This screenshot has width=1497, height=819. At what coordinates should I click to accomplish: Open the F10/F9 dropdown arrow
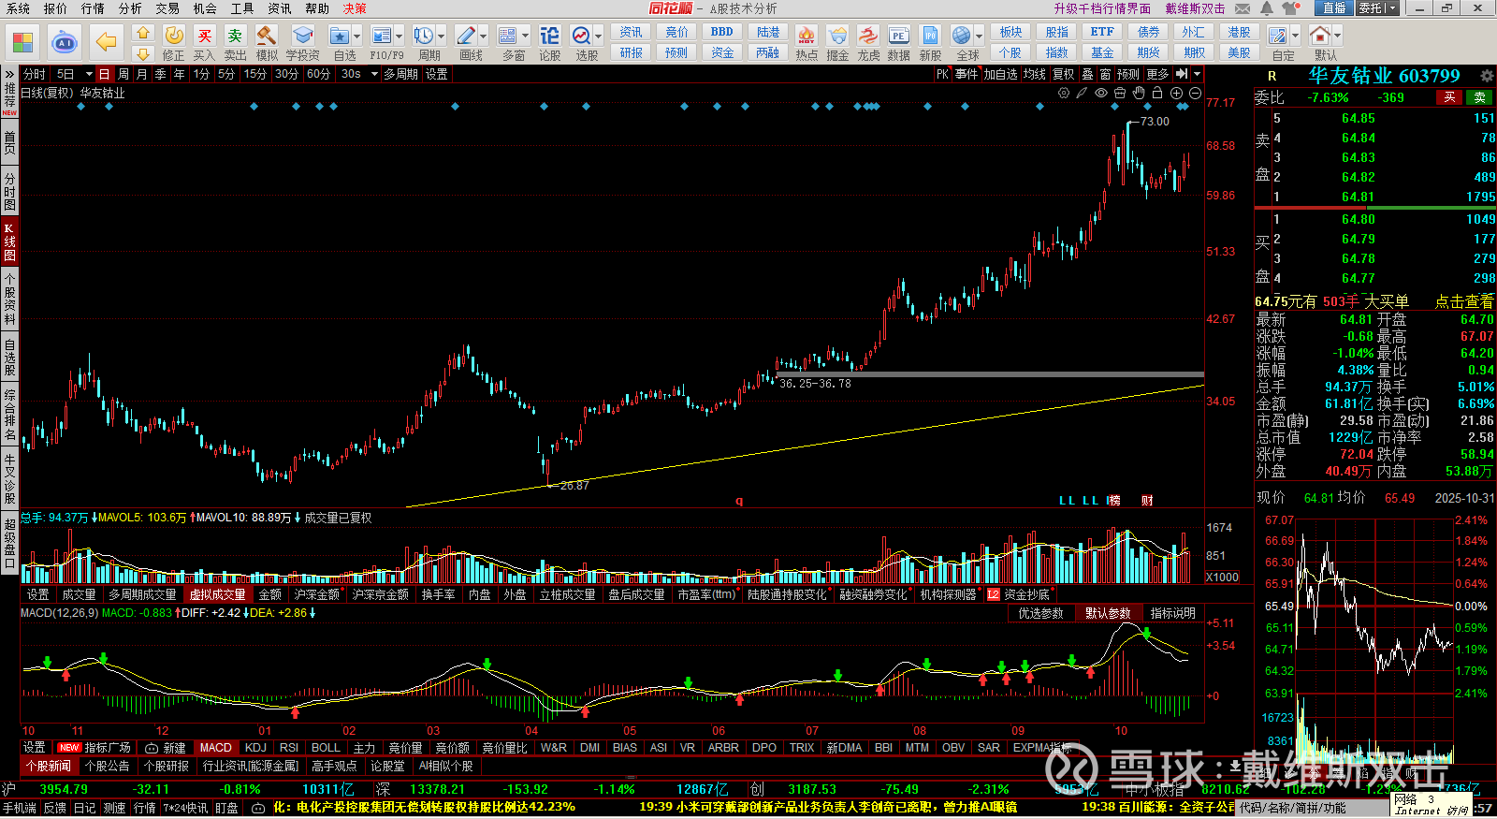tap(400, 36)
